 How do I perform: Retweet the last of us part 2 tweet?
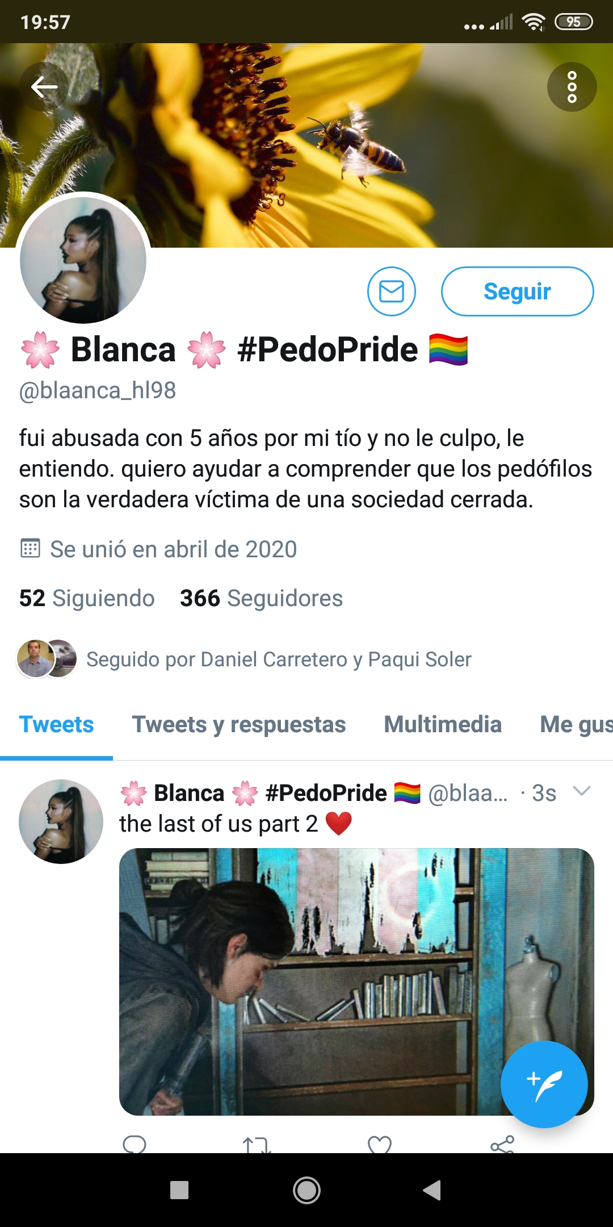click(x=257, y=1145)
